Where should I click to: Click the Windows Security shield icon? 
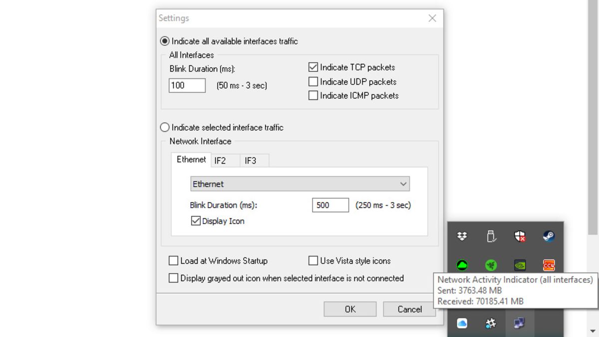coord(520,236)
